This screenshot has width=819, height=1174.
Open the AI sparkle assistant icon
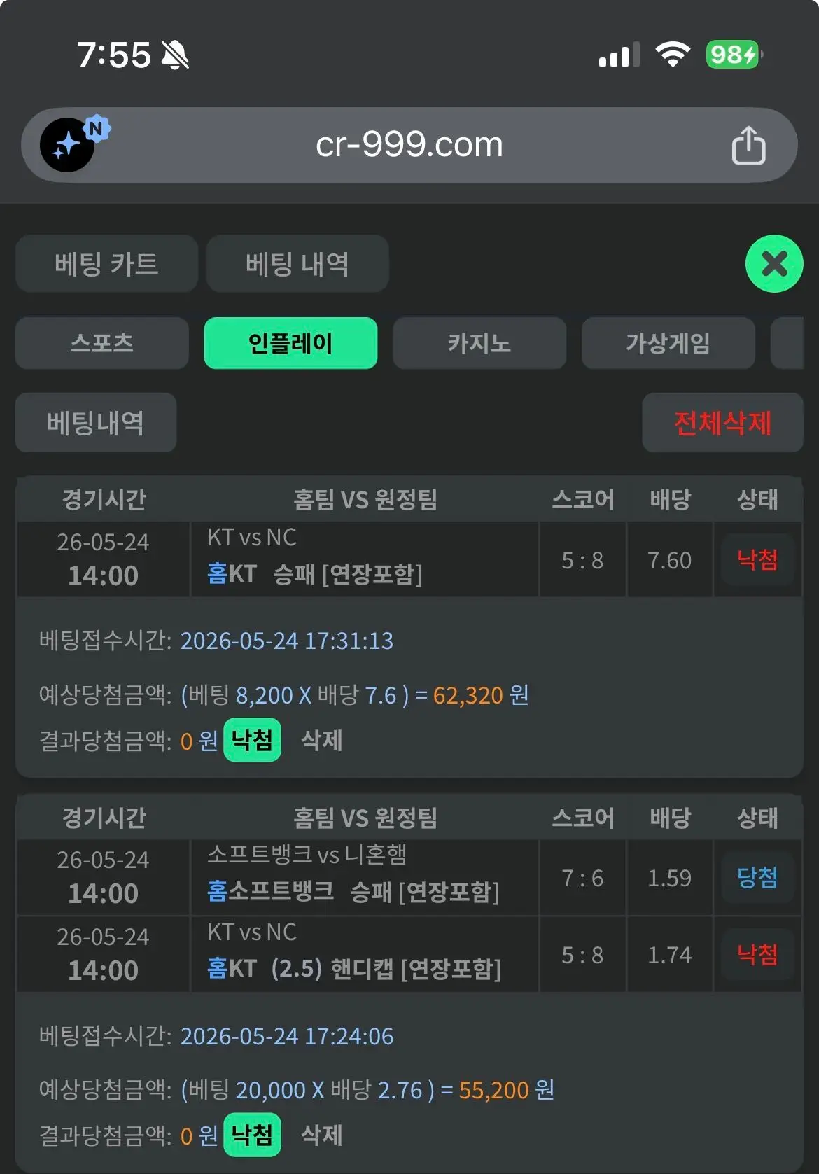68,145
